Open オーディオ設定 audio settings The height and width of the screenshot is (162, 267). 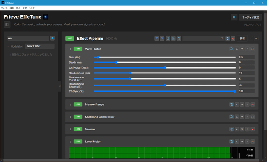[251, 17]
